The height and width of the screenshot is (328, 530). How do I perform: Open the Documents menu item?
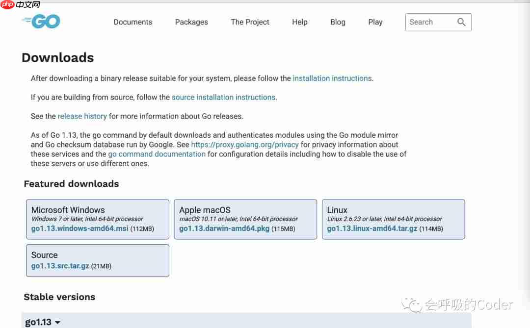click(132, 22)
